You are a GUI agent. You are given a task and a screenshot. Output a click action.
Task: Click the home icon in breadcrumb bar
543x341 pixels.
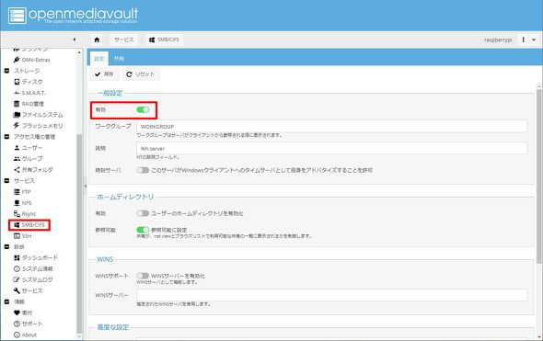click(x=97, y=40)
